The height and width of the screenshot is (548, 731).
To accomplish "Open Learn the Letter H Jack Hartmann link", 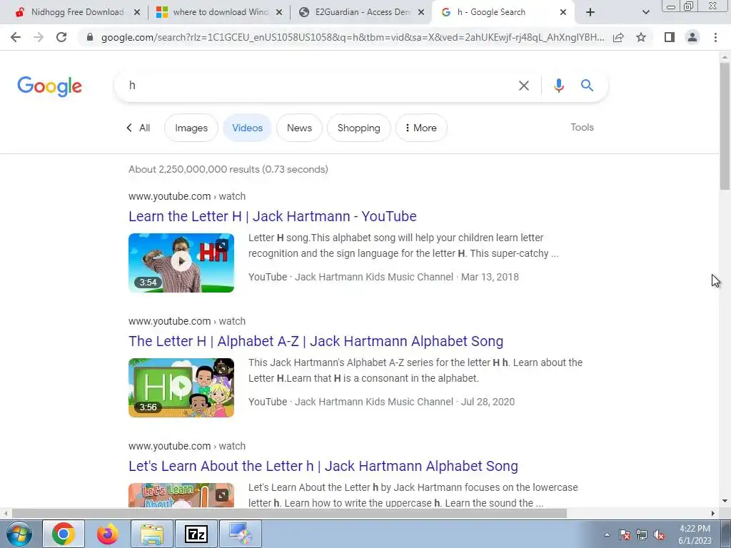I will tap(272, 216).
